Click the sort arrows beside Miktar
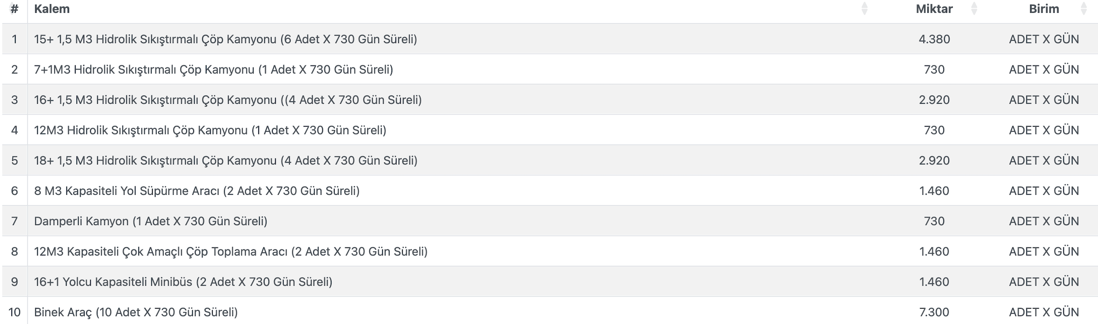This screenshot has height=324, width=1098. coord(973,9)
